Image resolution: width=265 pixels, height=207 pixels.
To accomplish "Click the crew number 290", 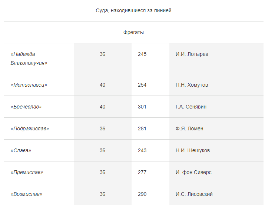I will [x=142, y=194].
